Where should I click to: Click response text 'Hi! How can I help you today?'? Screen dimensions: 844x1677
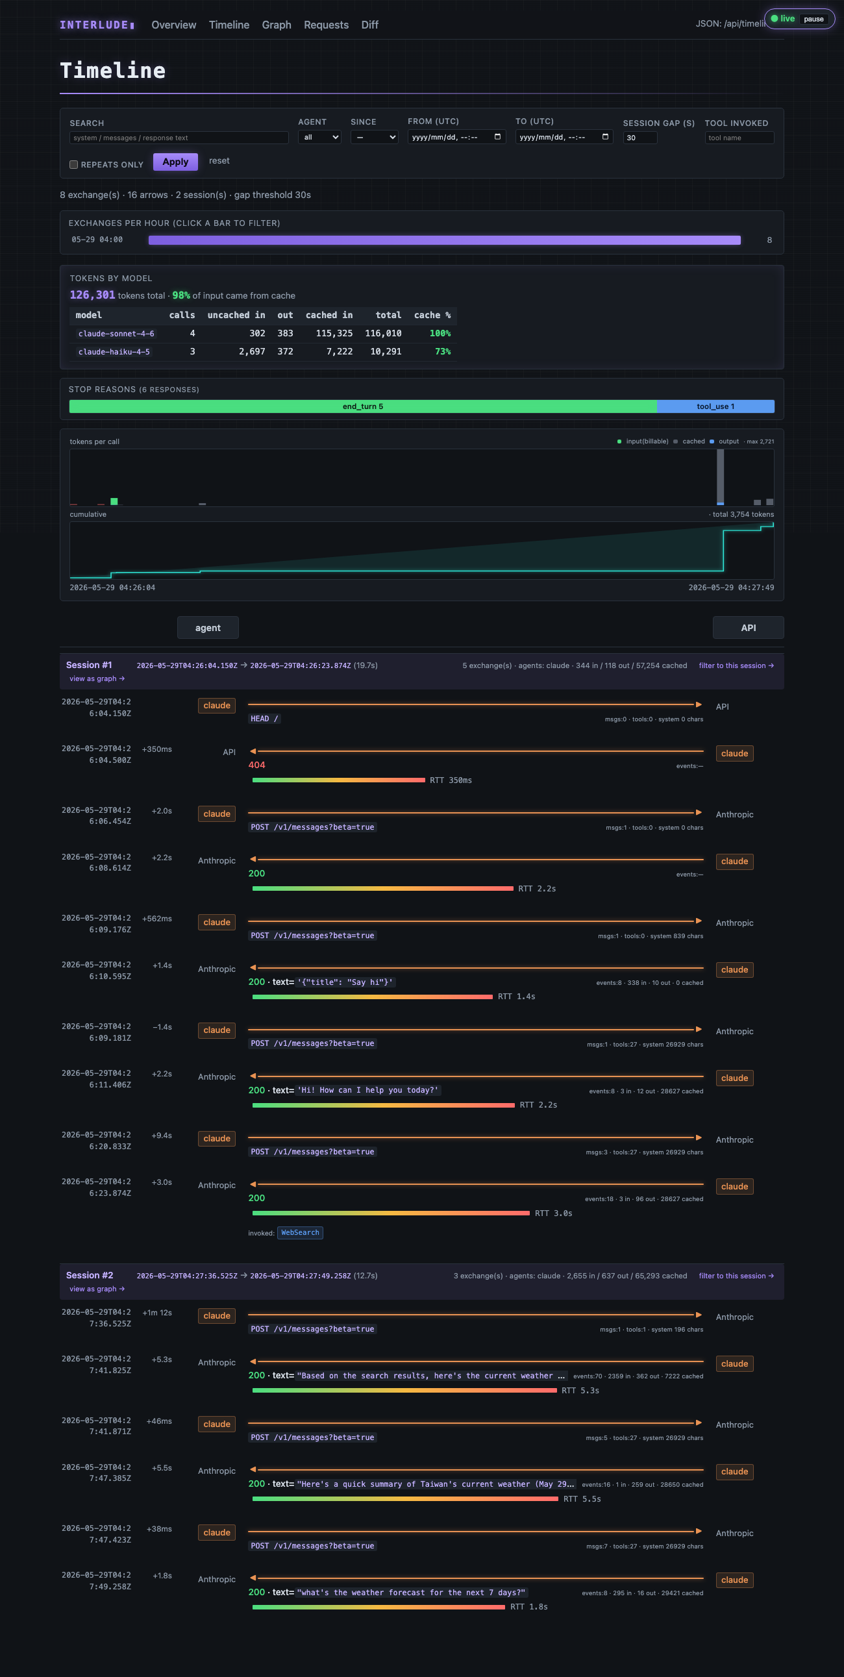368,1090
